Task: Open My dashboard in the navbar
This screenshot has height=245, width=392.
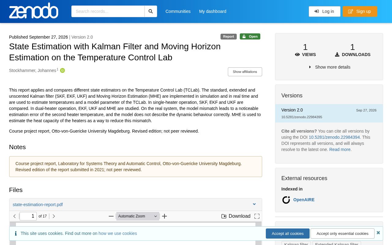Action: point(213,11)
